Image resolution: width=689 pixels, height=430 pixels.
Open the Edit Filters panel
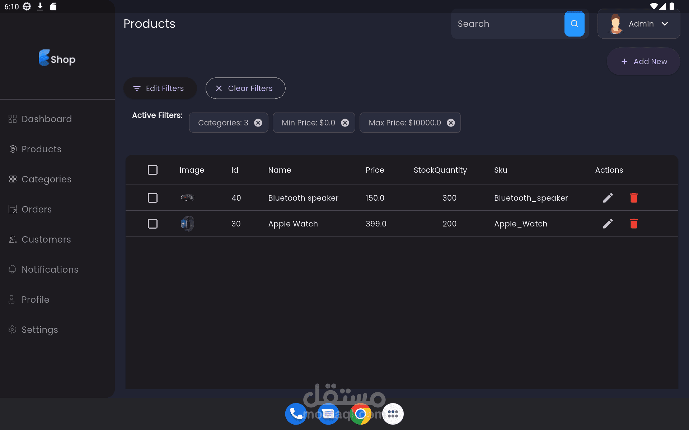[160, 88]
